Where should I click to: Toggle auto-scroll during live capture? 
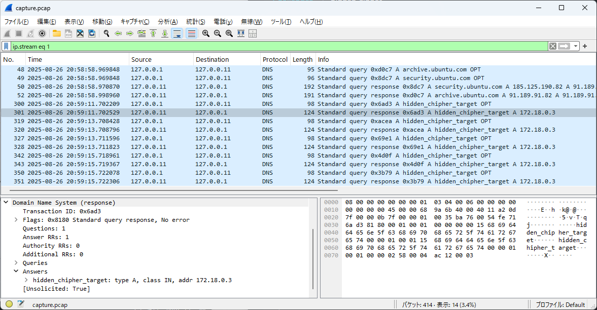[177, 33]
